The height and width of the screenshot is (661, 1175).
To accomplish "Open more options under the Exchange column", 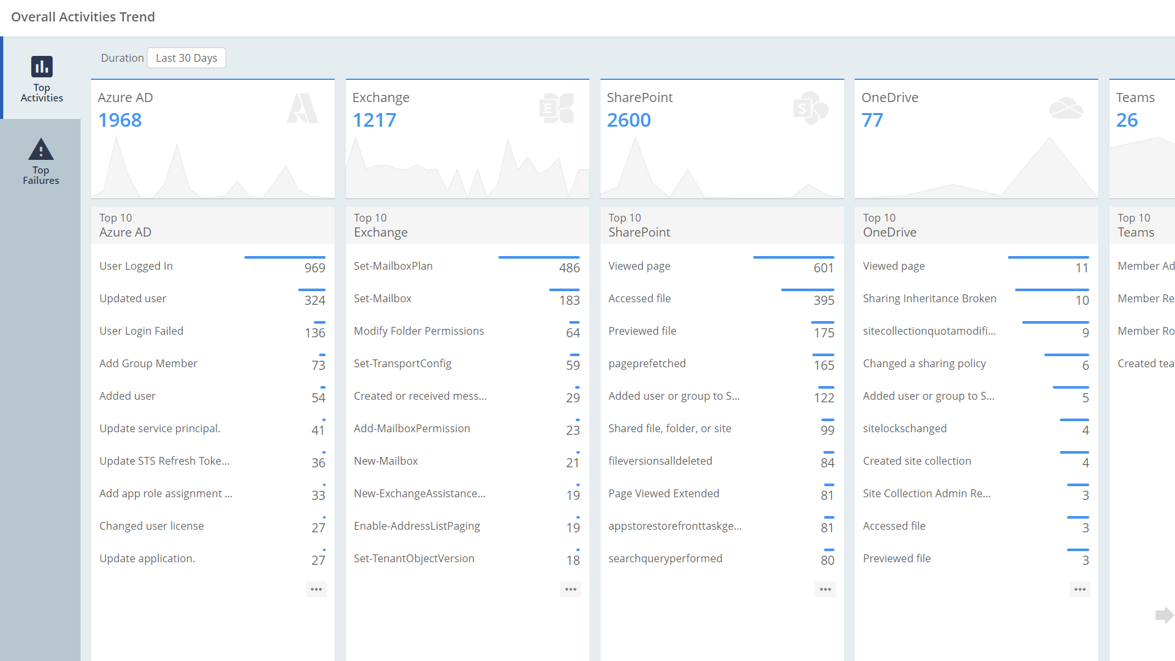I will pyautogui.click(x=571, y=589).
